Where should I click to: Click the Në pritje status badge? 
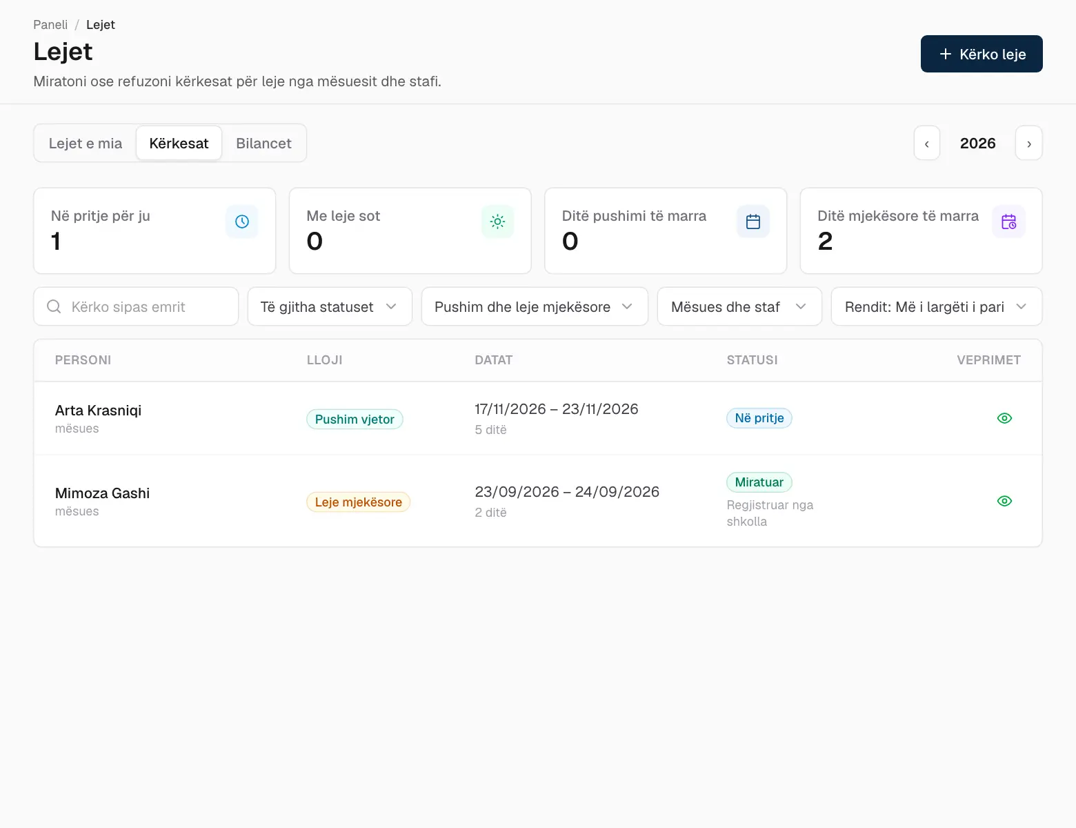pos(759,418)
